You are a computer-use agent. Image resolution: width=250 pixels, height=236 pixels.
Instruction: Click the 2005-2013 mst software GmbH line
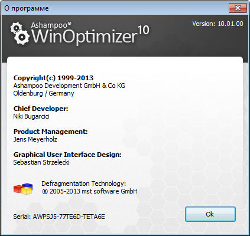(90, 191)
